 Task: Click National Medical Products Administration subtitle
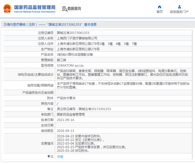tap(35, 12)
